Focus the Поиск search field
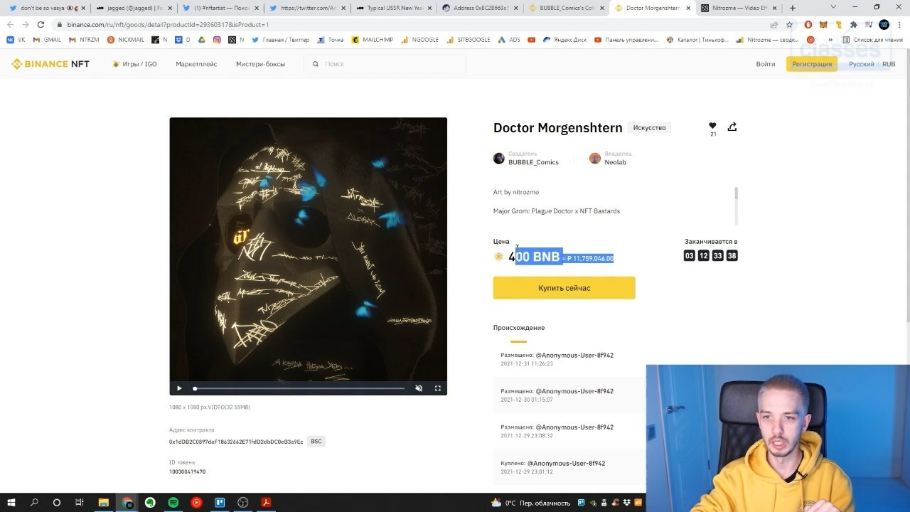This screenshot has width=910, height=512. coord(385,64)
